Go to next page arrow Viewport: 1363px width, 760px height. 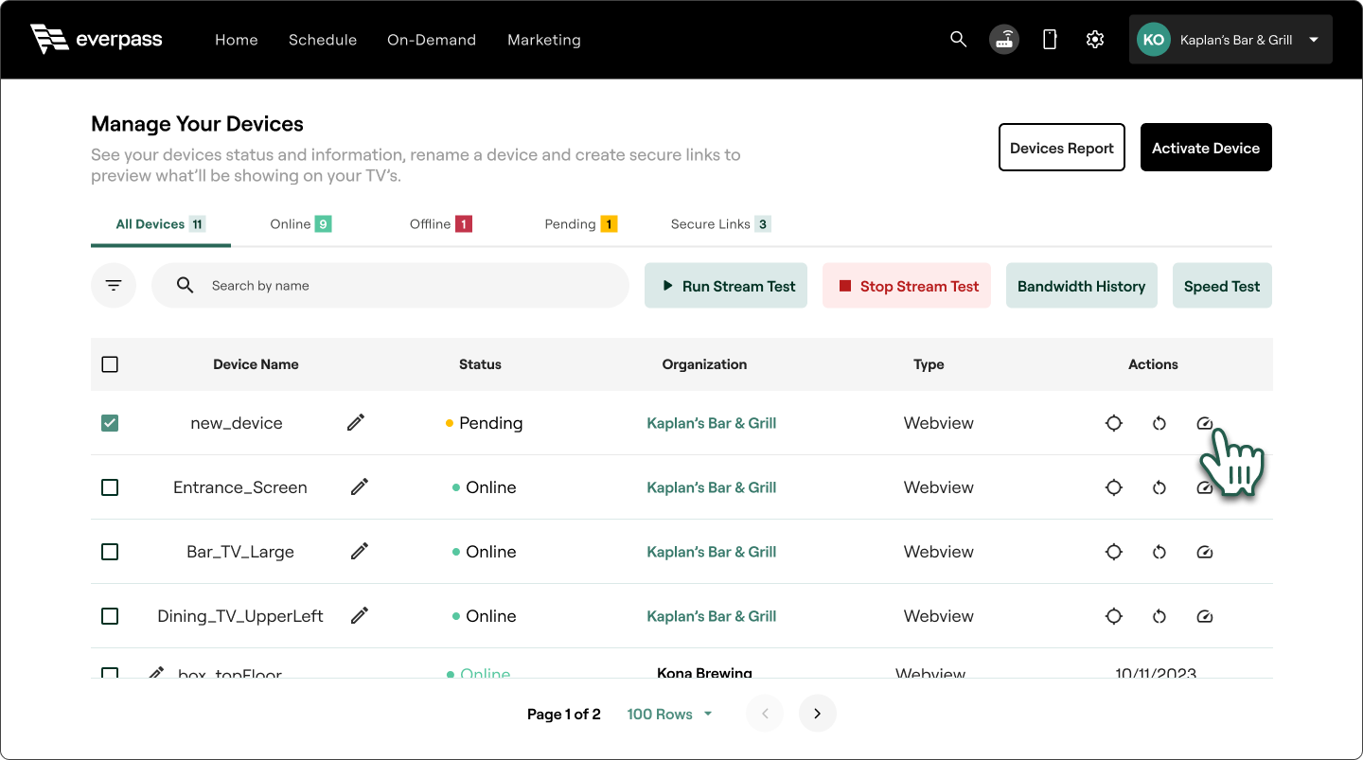[x=818, y=713]
